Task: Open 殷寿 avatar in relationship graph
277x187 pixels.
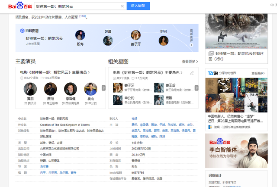Action: pyautogui.click(x=80, y=35)
